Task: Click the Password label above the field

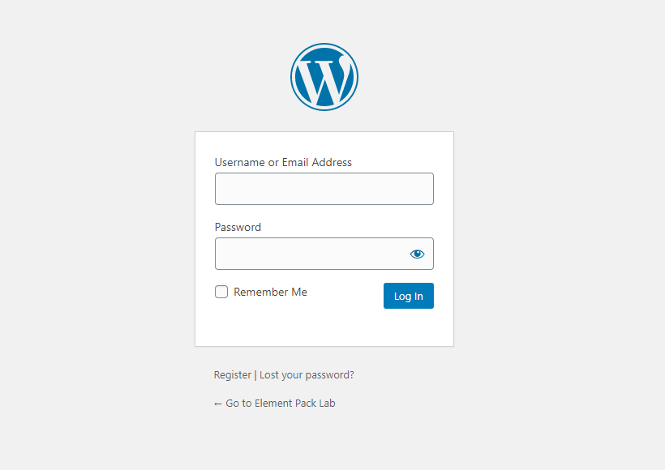Action: pyautogui.click(x=238, y=227)
